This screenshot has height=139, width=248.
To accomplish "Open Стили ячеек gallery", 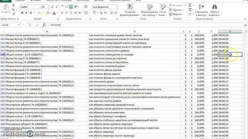I will tap(163, 10).
